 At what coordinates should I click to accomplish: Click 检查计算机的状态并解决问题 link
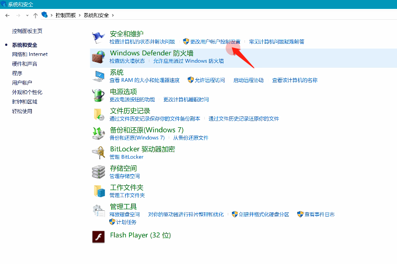pos(142,42)
